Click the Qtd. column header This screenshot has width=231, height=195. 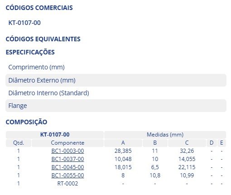tap(19, 143)
